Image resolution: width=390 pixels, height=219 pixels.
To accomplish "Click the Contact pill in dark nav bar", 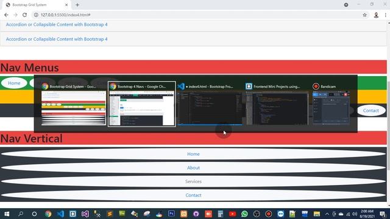I will 371,111.
